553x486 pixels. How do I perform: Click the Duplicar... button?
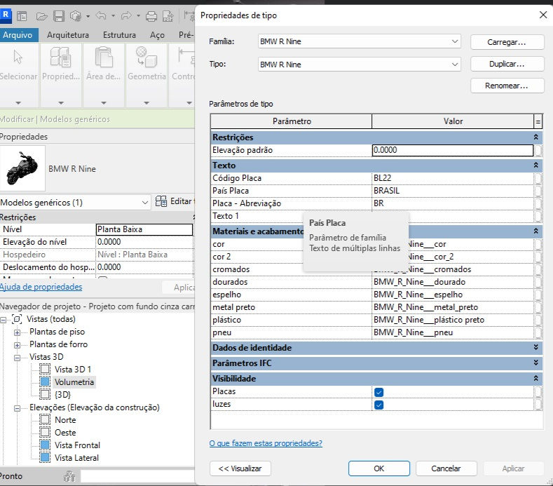click(507, 64)
